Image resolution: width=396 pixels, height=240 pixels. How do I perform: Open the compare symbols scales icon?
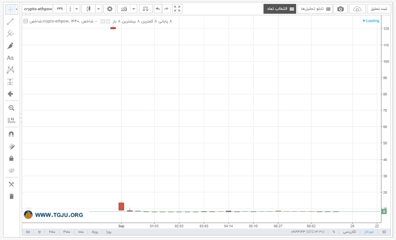point(146,9)
